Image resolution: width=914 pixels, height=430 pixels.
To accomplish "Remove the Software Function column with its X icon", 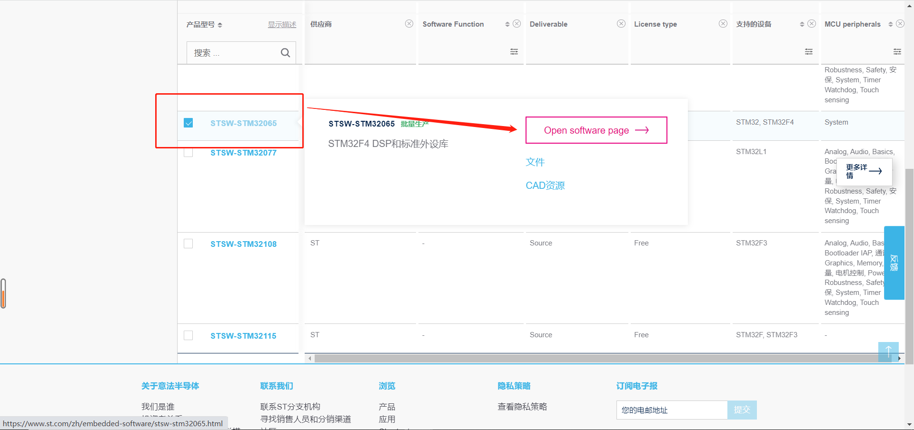I will [x=517, y=24].
